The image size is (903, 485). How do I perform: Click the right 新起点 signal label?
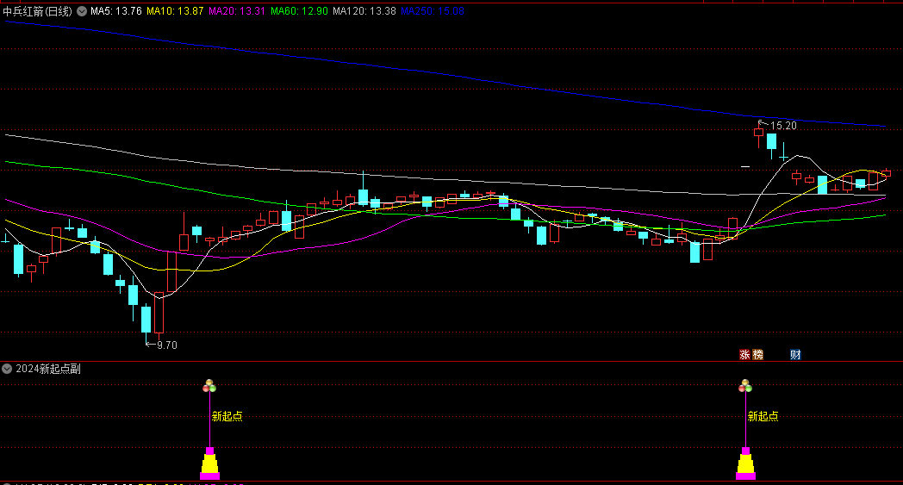coord(763,416)
